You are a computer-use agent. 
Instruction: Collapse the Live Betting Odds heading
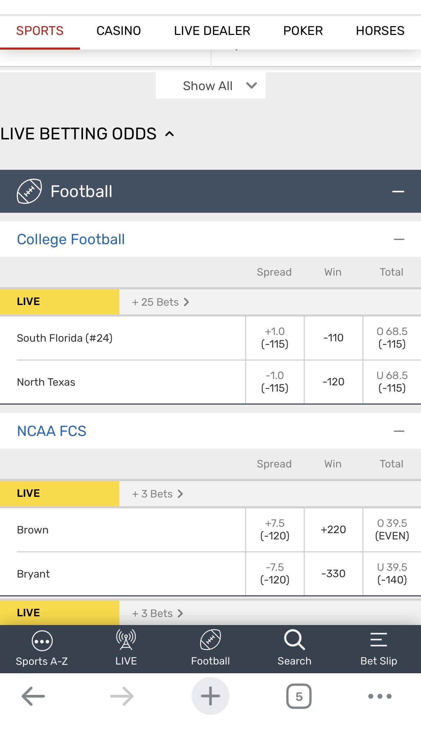170,134
